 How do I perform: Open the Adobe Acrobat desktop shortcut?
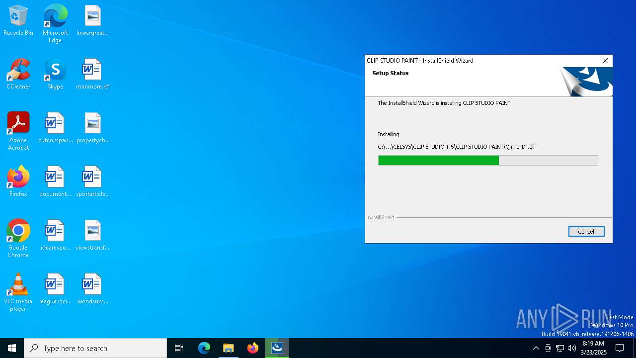(18, 131)
